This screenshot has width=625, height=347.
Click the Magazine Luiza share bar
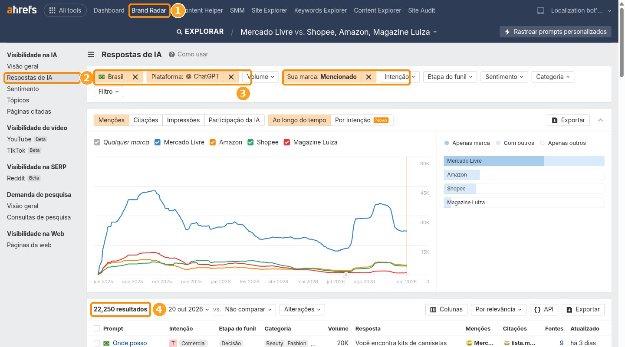524,203
